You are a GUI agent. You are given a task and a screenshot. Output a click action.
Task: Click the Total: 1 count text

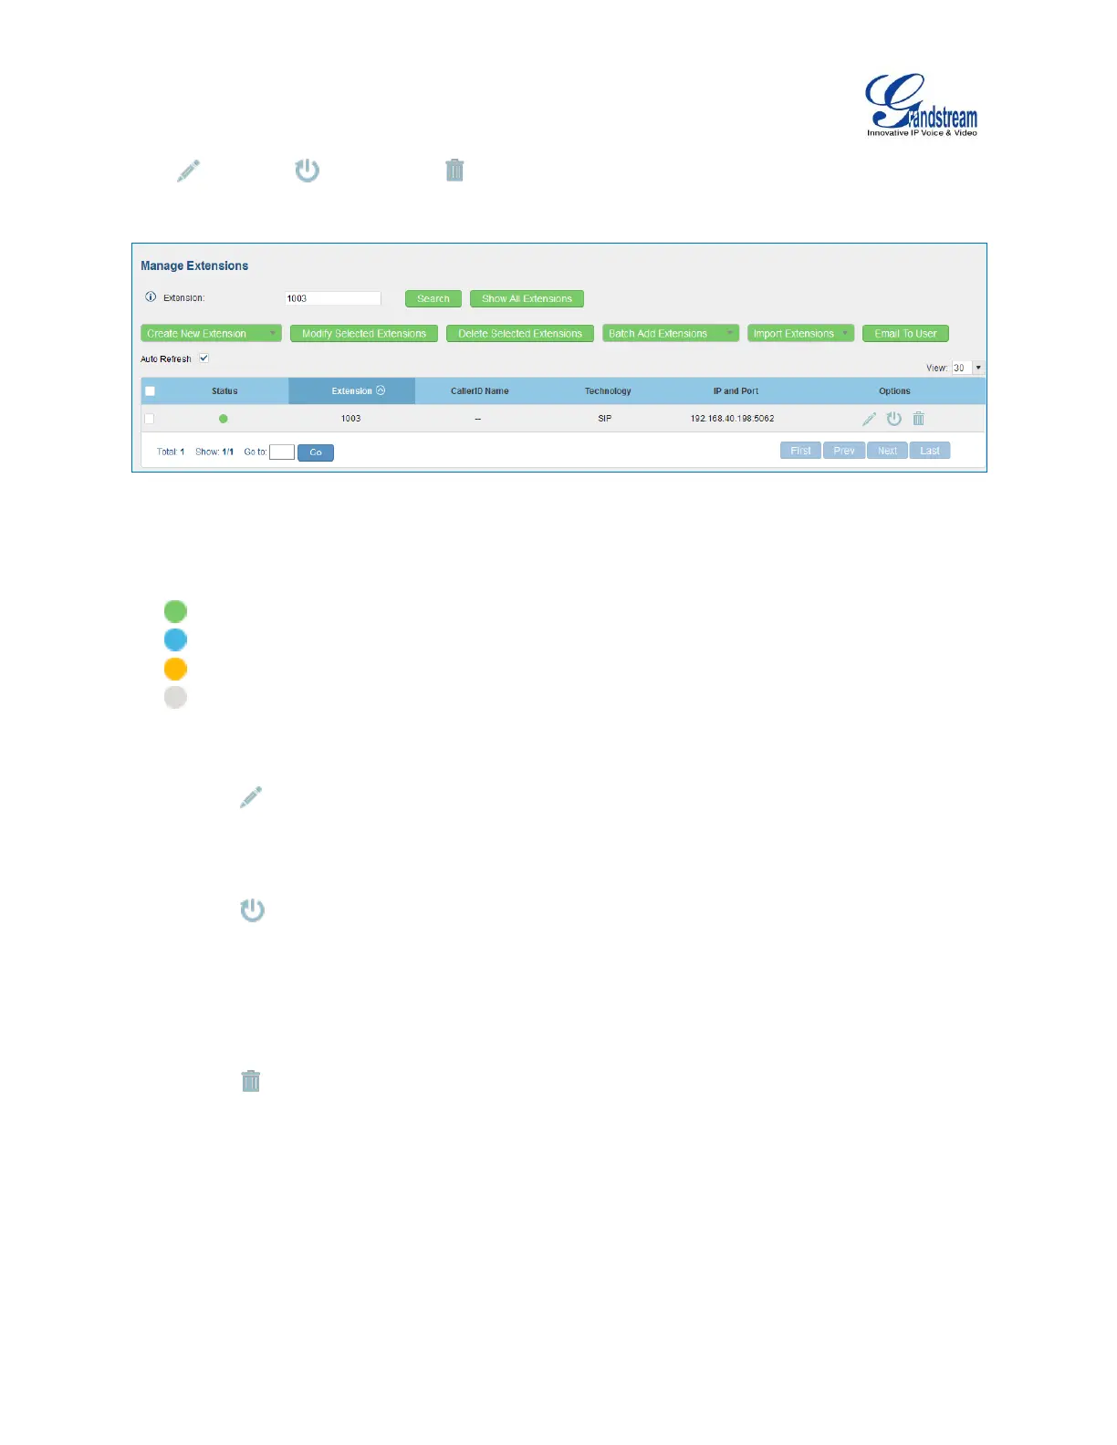coord(171,452)
